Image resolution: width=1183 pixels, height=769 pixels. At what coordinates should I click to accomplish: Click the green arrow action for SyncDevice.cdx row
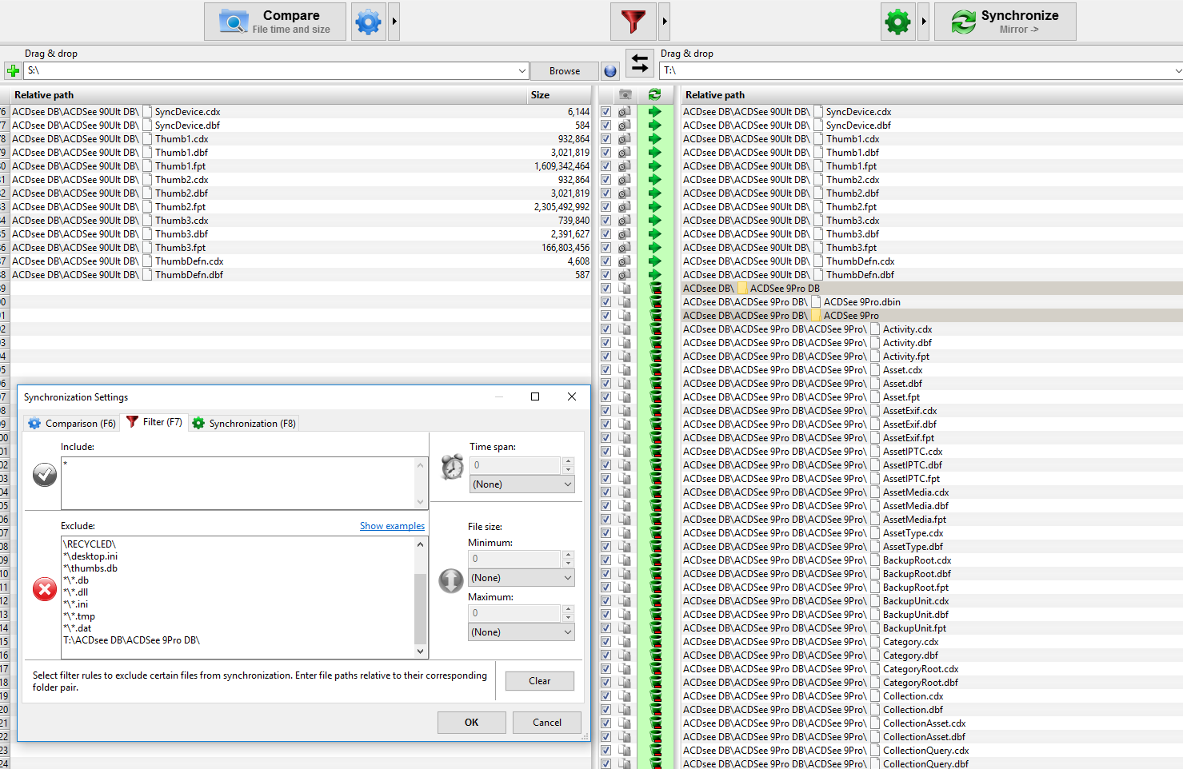[x=655, y=112]
